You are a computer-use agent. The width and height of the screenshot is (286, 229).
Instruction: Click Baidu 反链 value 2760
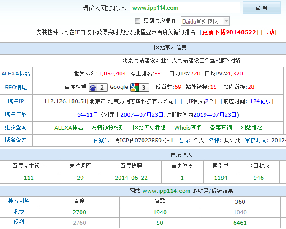79,223
